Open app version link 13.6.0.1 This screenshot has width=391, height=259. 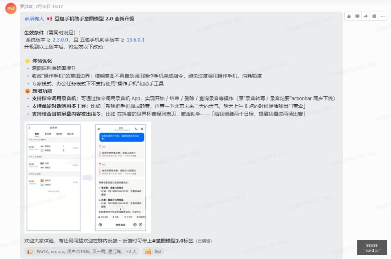[x=135, y=40]
